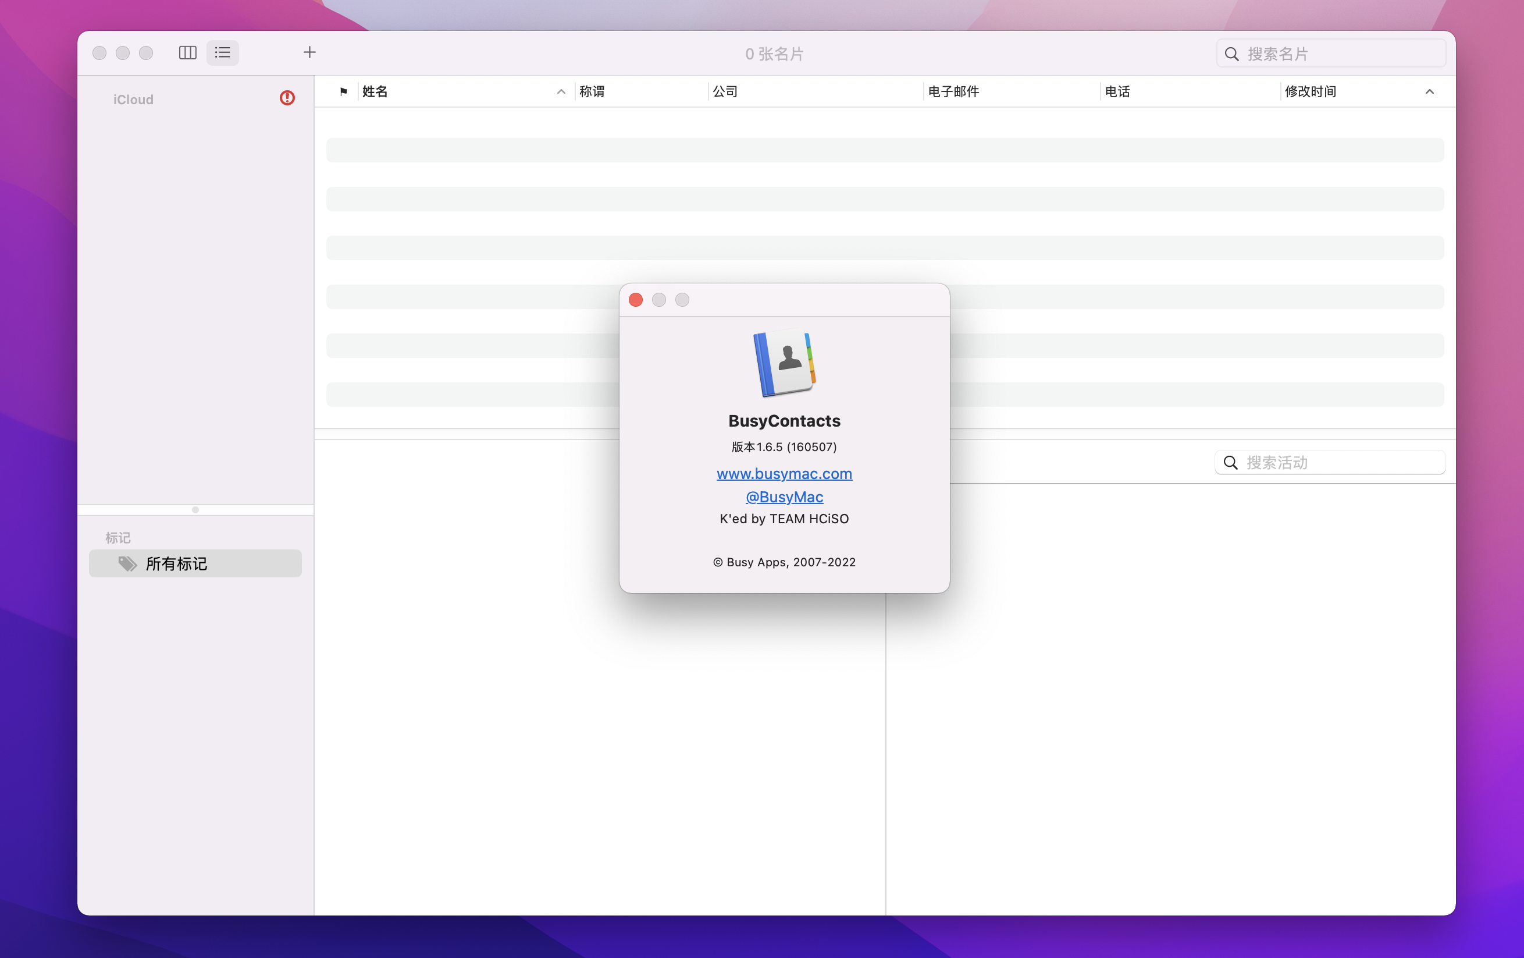
Task: Add a new contact with plus icon
Action: [309, 52]
